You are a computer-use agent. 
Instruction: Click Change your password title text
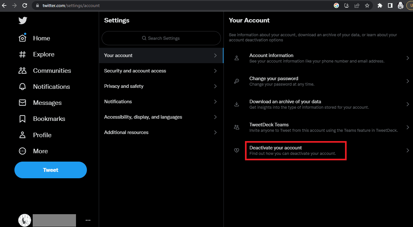tap(274, 79)
